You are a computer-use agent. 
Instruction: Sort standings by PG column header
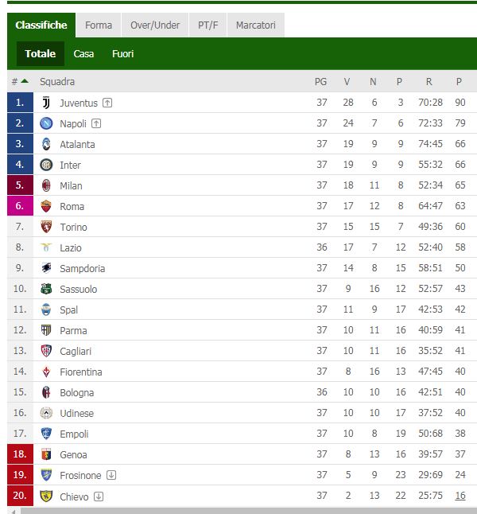point(321,81)
